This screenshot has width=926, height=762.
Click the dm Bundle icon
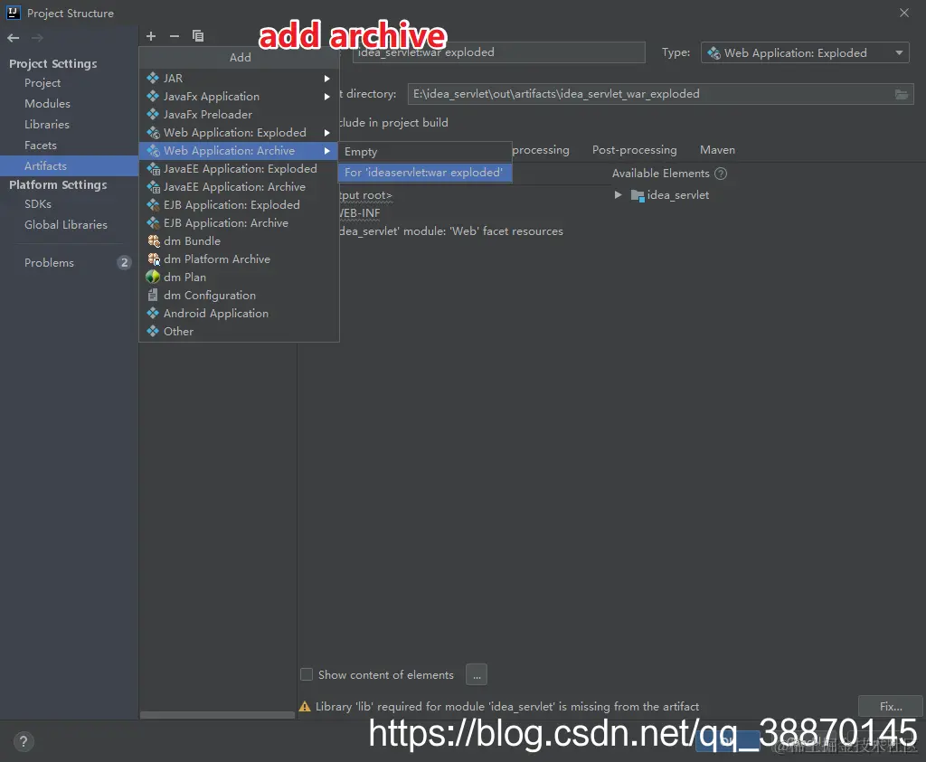pyautogui.click(x=154, y=240)
